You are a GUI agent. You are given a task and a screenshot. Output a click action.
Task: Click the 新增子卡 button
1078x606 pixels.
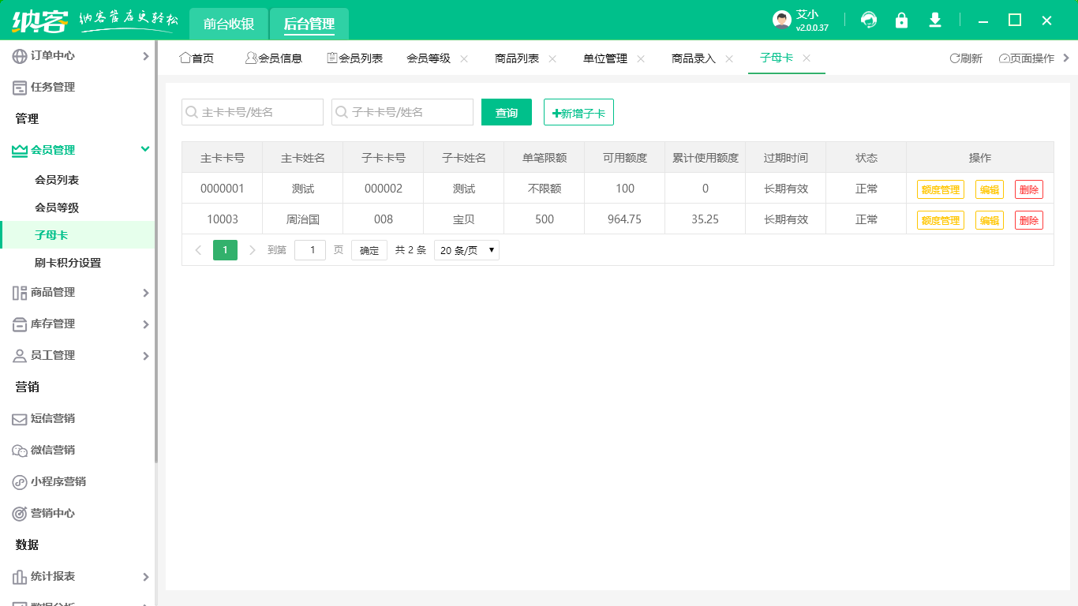578,112
